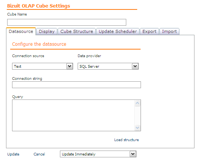Switch to the Datasource tab

(x=21, y=31)
